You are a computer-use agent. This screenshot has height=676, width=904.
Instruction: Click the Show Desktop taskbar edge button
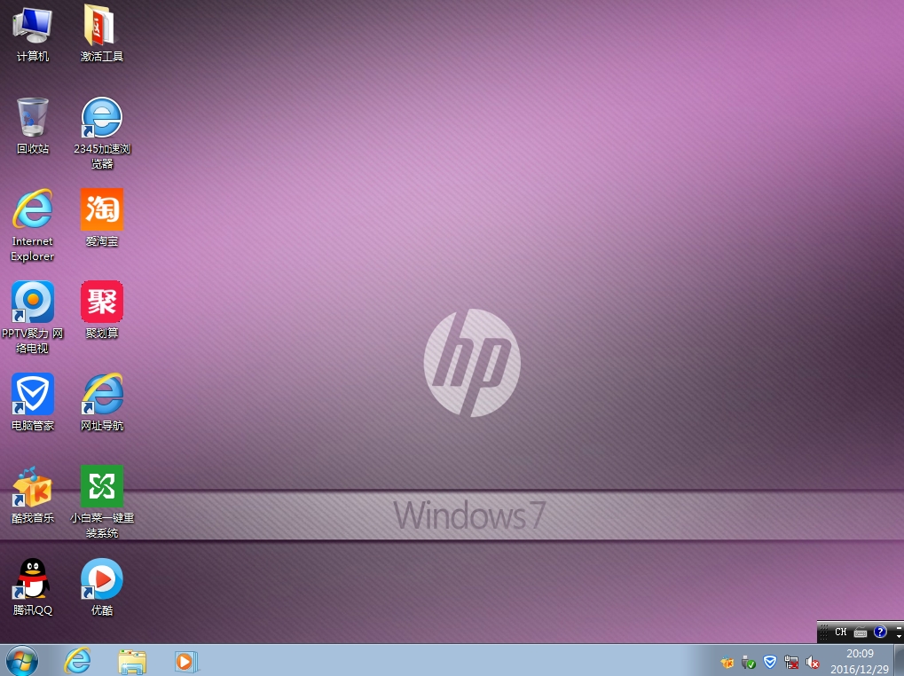click(899, 660)
